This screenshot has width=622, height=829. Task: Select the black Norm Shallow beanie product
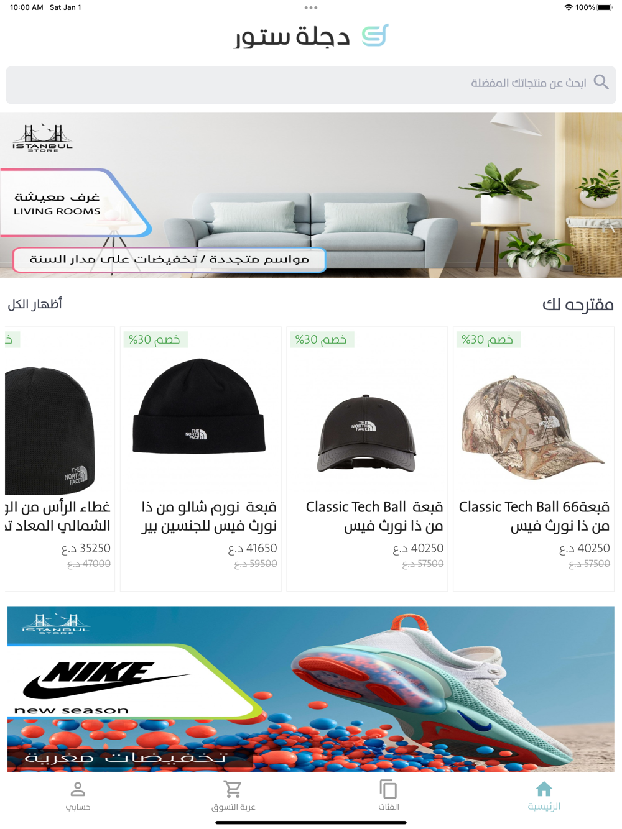point(200,459)
